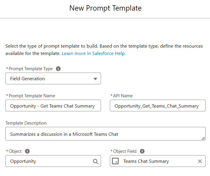Image resolution: width=210 pixels, height=176 pixels.
Task: Click the field icon beside Teams Chat Summary
Action: [115, 161]
